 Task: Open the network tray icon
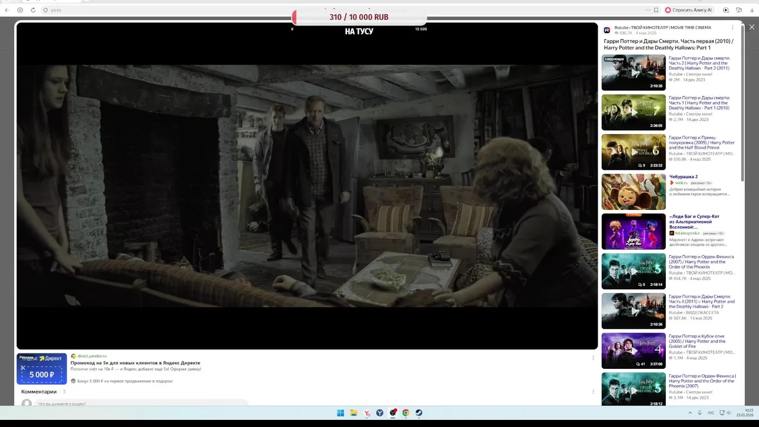pos(721,413)
